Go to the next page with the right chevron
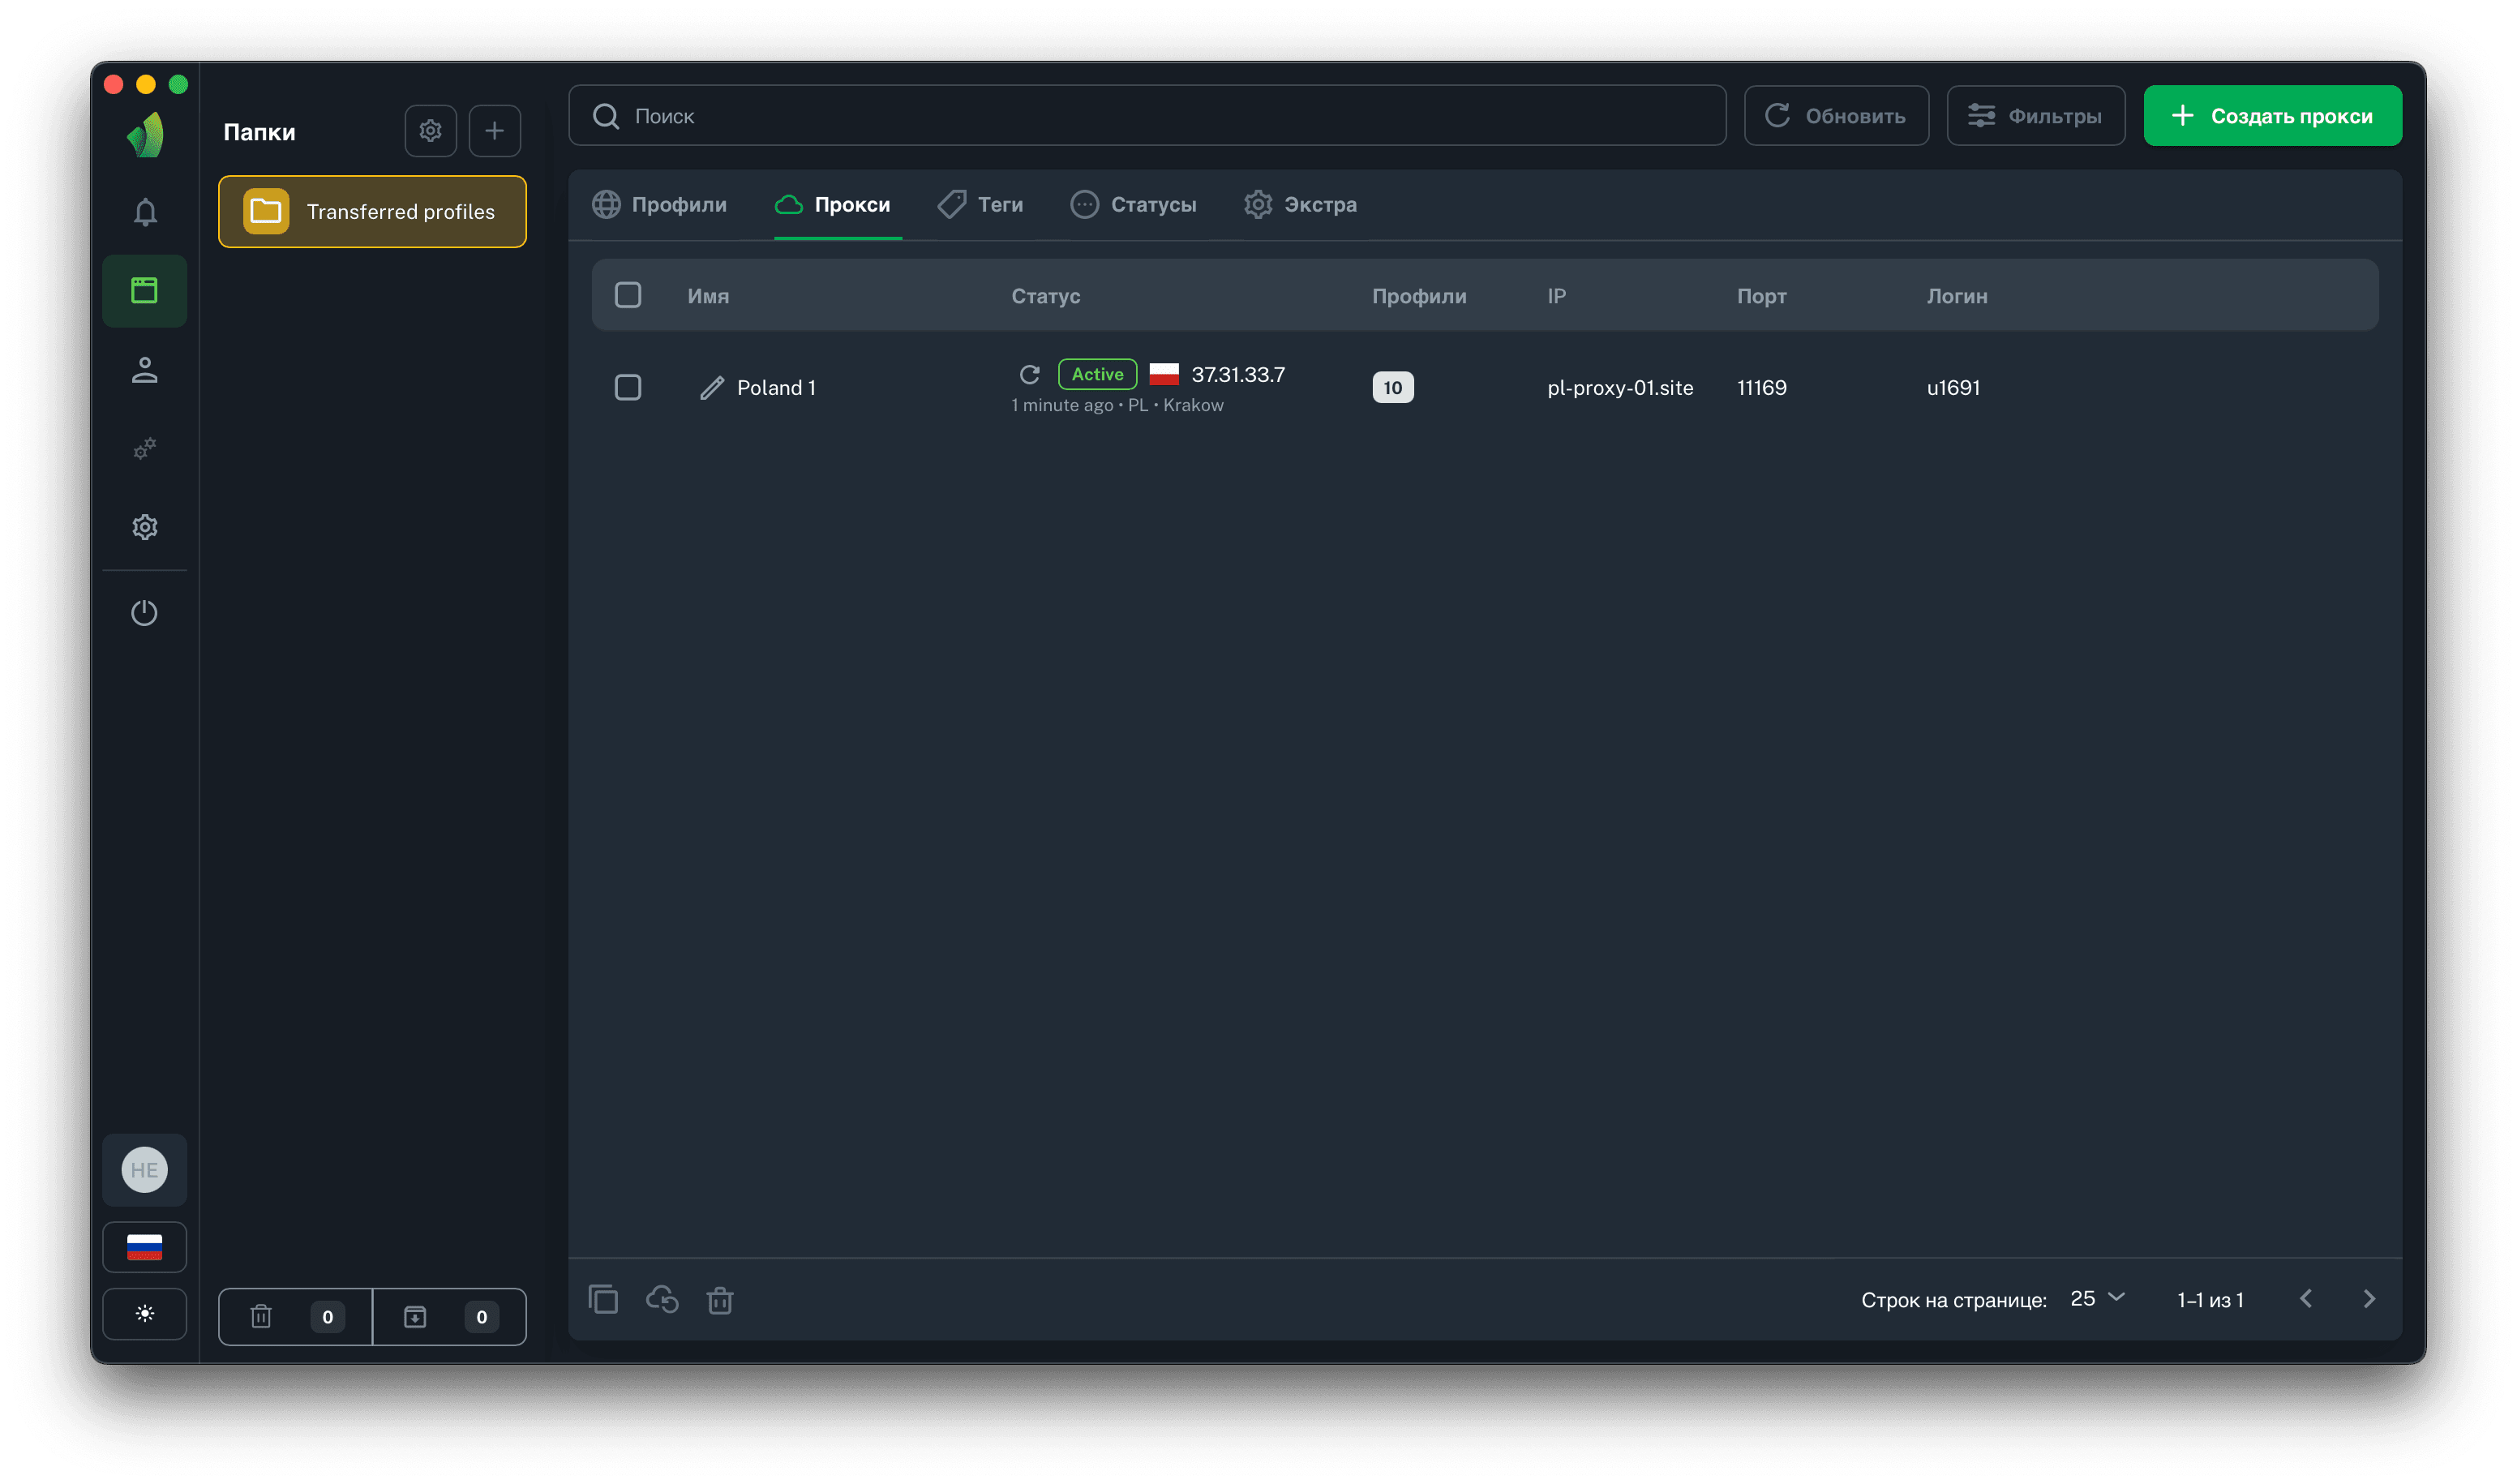The height and width of the screenshot is (1484, 2517). (x=2368, y=1298)
